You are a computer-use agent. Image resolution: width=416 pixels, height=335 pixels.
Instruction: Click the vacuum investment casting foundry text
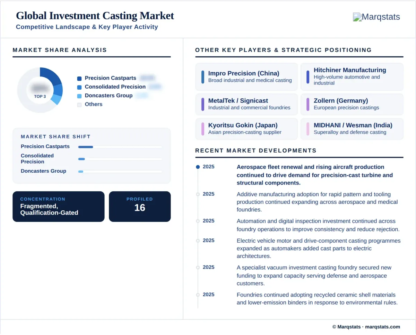(x=314, y=275)
